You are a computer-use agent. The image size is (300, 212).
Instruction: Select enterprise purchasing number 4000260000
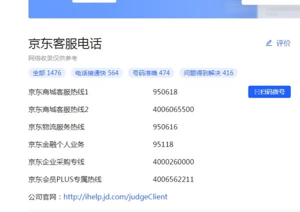pos(173,162)
